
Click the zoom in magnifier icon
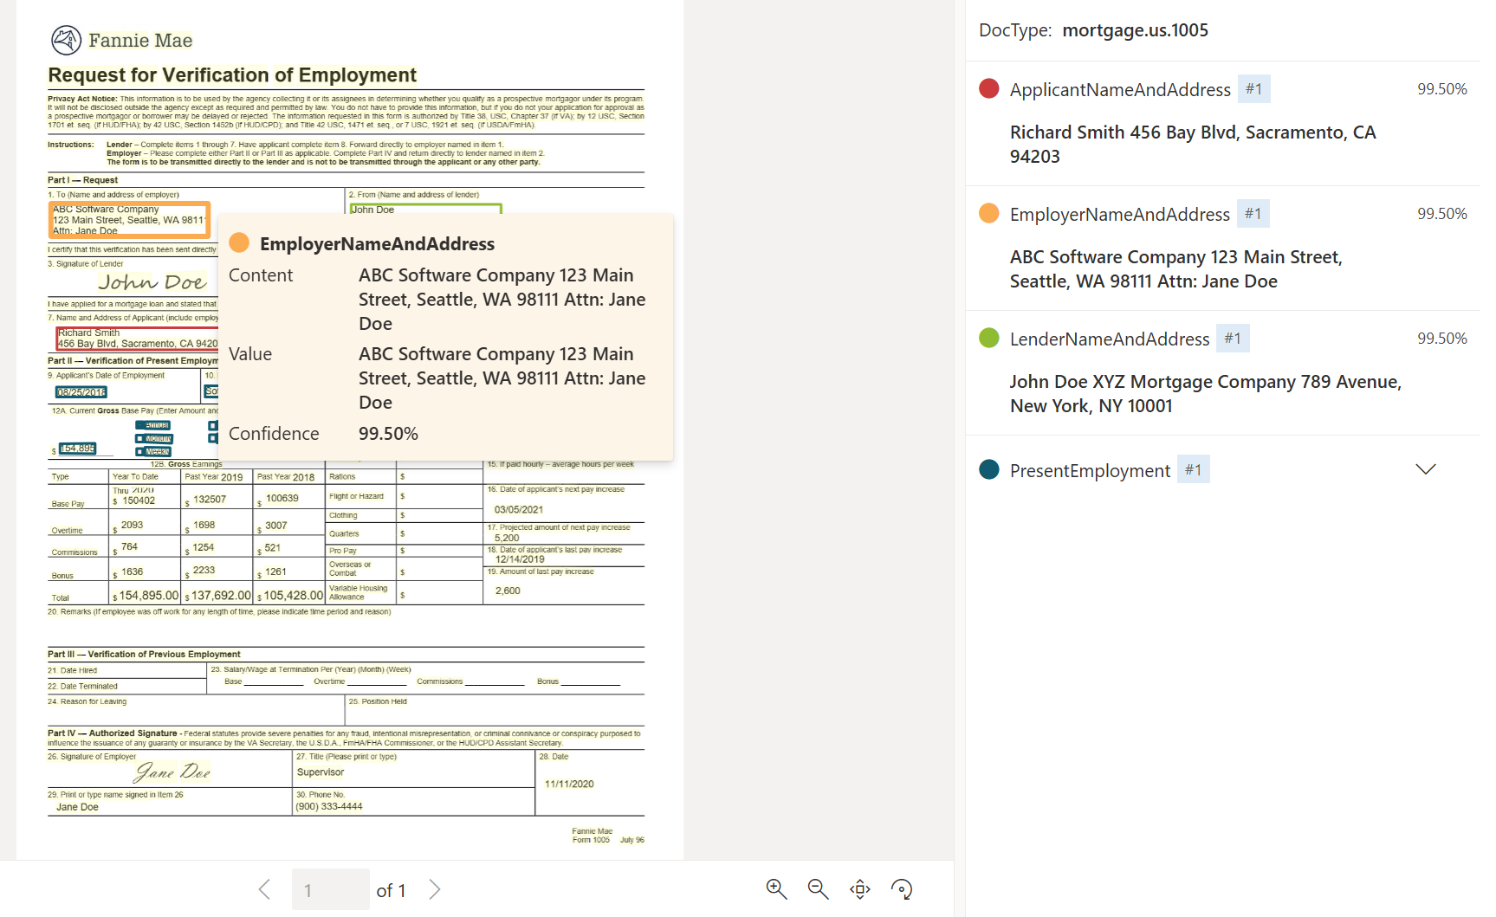[x=776, y=889]
